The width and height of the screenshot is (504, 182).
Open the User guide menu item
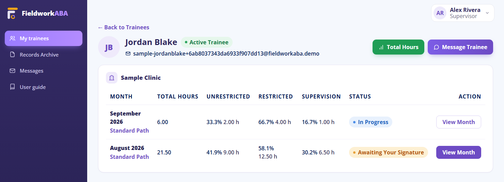(44, 87)
